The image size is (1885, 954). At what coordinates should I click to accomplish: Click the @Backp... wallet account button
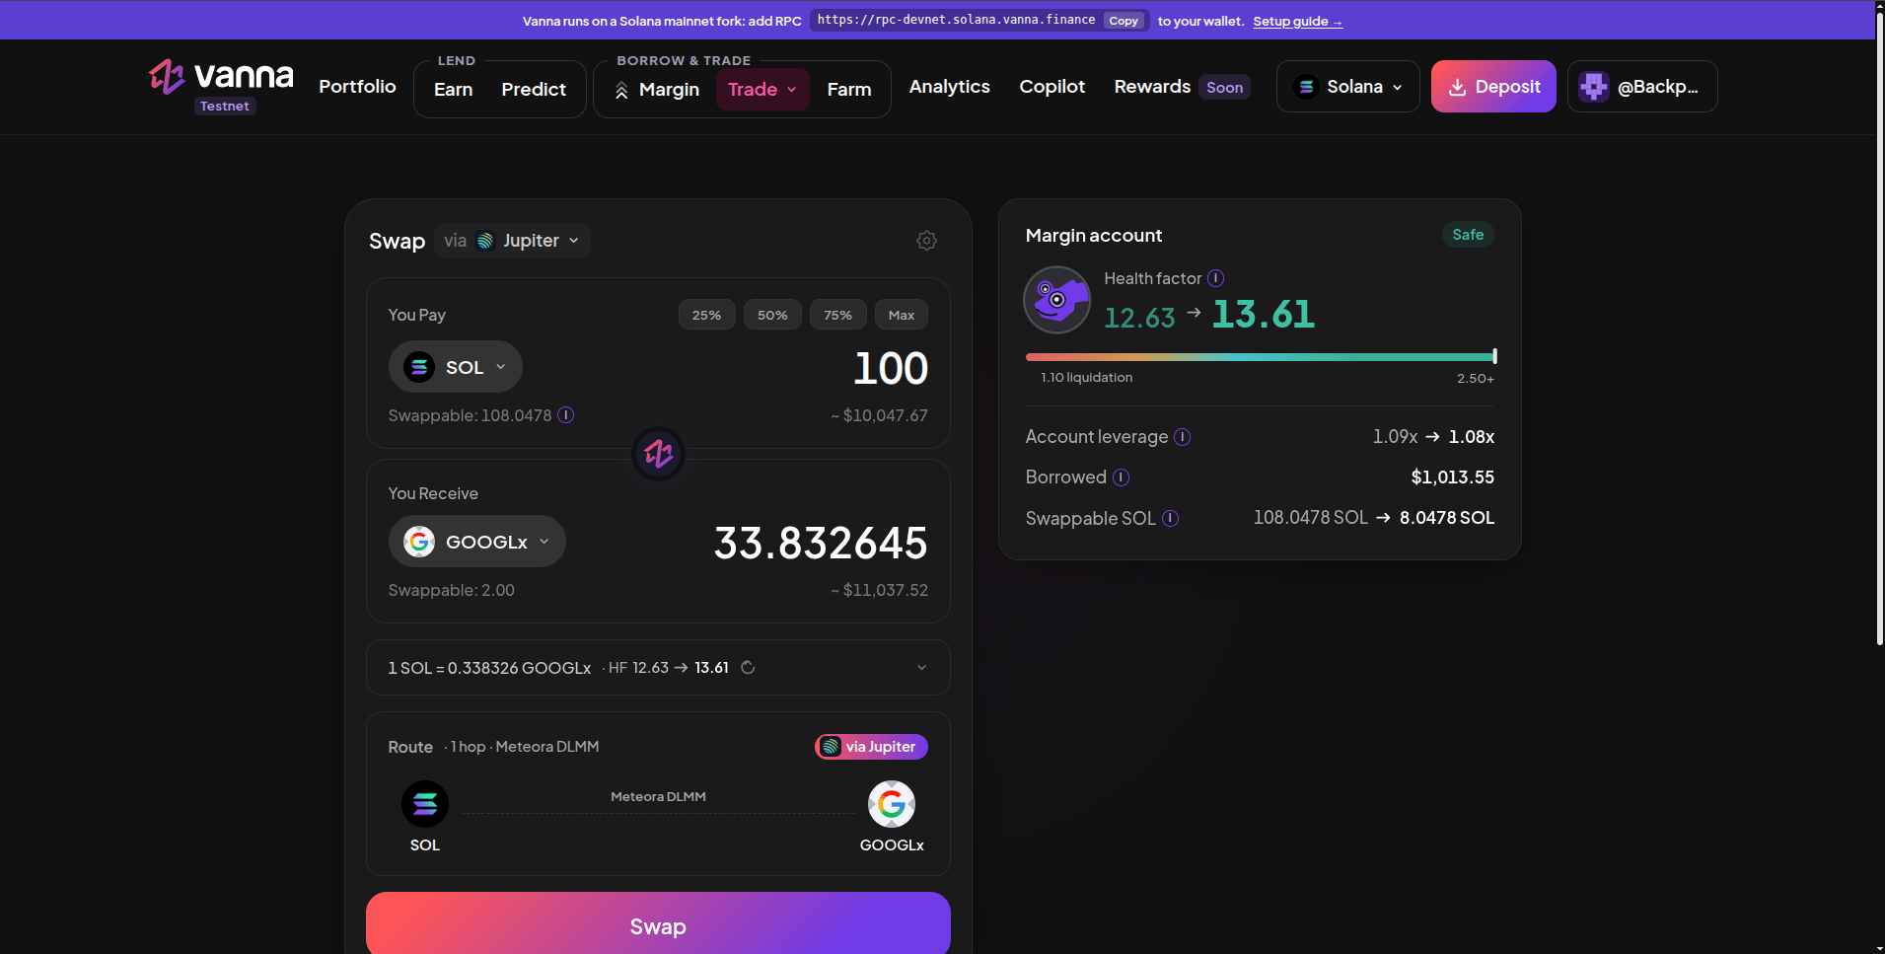coord(1642,87)
